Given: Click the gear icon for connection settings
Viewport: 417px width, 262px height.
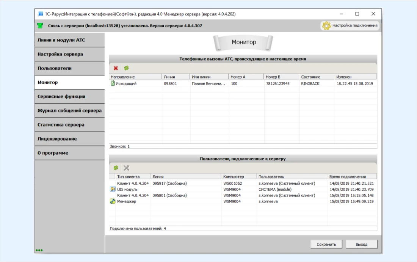Looking at the screenshot, I should 326,25.
